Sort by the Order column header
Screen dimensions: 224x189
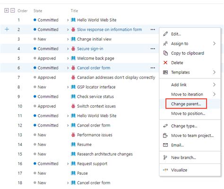22,11
